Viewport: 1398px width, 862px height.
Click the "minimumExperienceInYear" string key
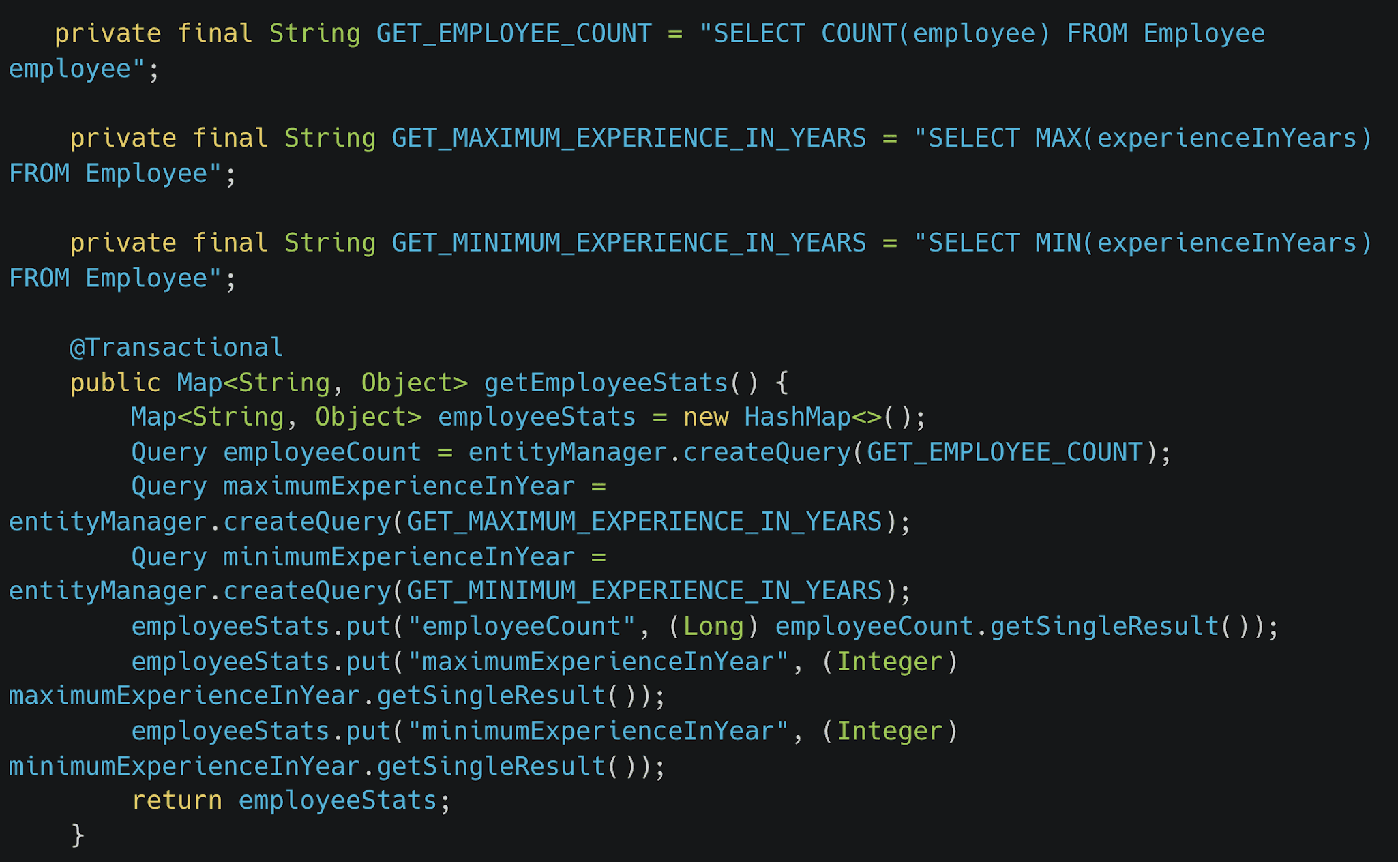pos(598,731)
